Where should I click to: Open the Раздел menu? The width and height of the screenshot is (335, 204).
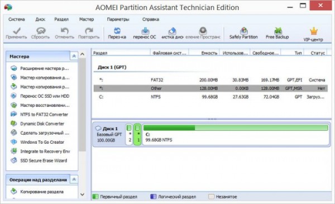pos(61,19)
